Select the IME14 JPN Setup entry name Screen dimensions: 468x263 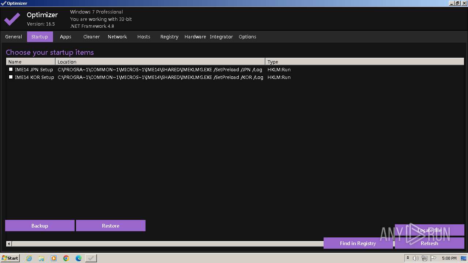point(34,69)
